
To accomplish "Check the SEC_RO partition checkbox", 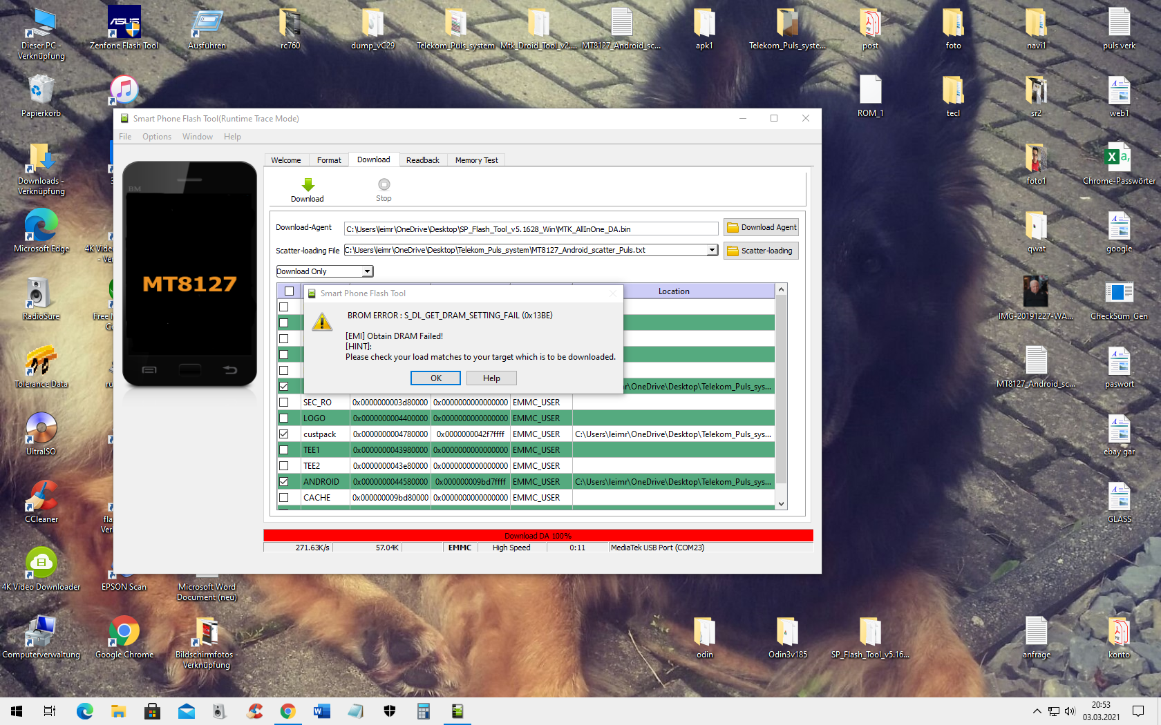I will (x=284, y=403).
